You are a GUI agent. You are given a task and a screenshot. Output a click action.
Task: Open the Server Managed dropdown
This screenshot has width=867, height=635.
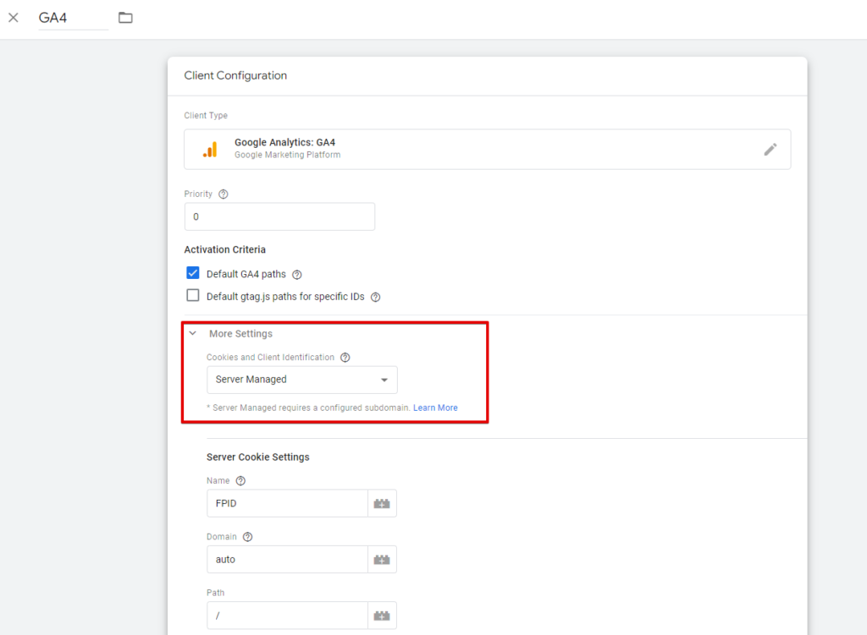[x=302, y=380]
